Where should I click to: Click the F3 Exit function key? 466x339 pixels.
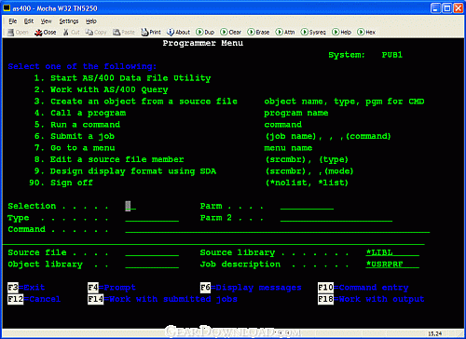(26, 288)
